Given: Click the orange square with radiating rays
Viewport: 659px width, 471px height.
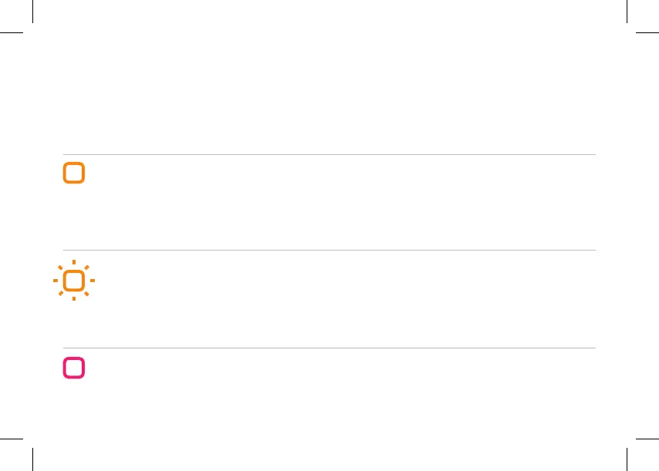Looking at the screenshot, I should coord(74,281).
